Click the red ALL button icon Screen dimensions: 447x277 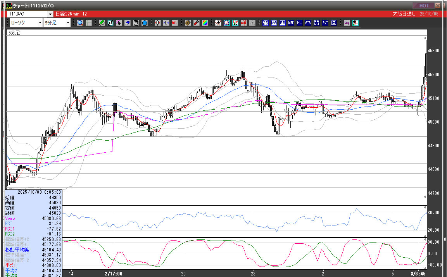pyautogui.click(x=174, y=23)
